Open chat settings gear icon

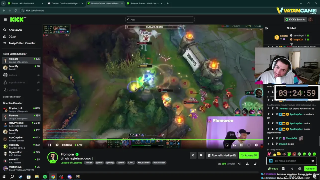(x=292, y=169)
